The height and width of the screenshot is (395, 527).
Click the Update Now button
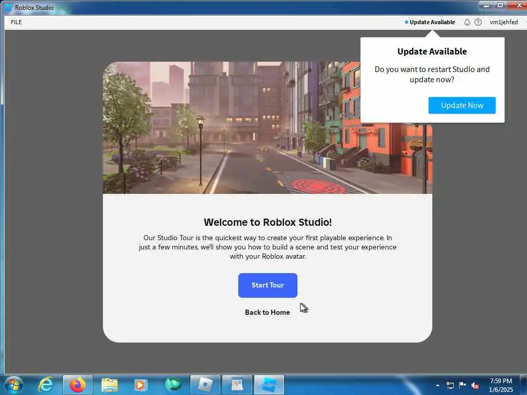pos(462,105)
